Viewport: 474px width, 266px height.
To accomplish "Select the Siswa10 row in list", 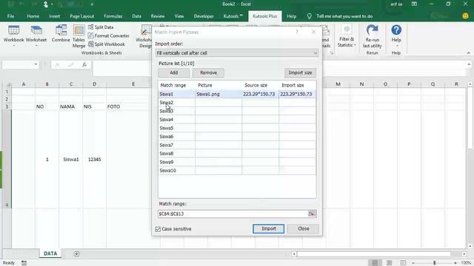I will pos(237,171).
